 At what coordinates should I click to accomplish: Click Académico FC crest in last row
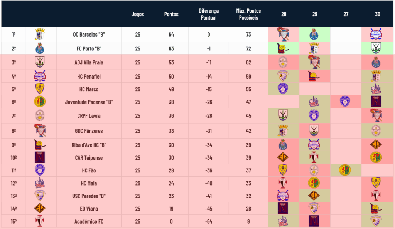pos(40,221)
